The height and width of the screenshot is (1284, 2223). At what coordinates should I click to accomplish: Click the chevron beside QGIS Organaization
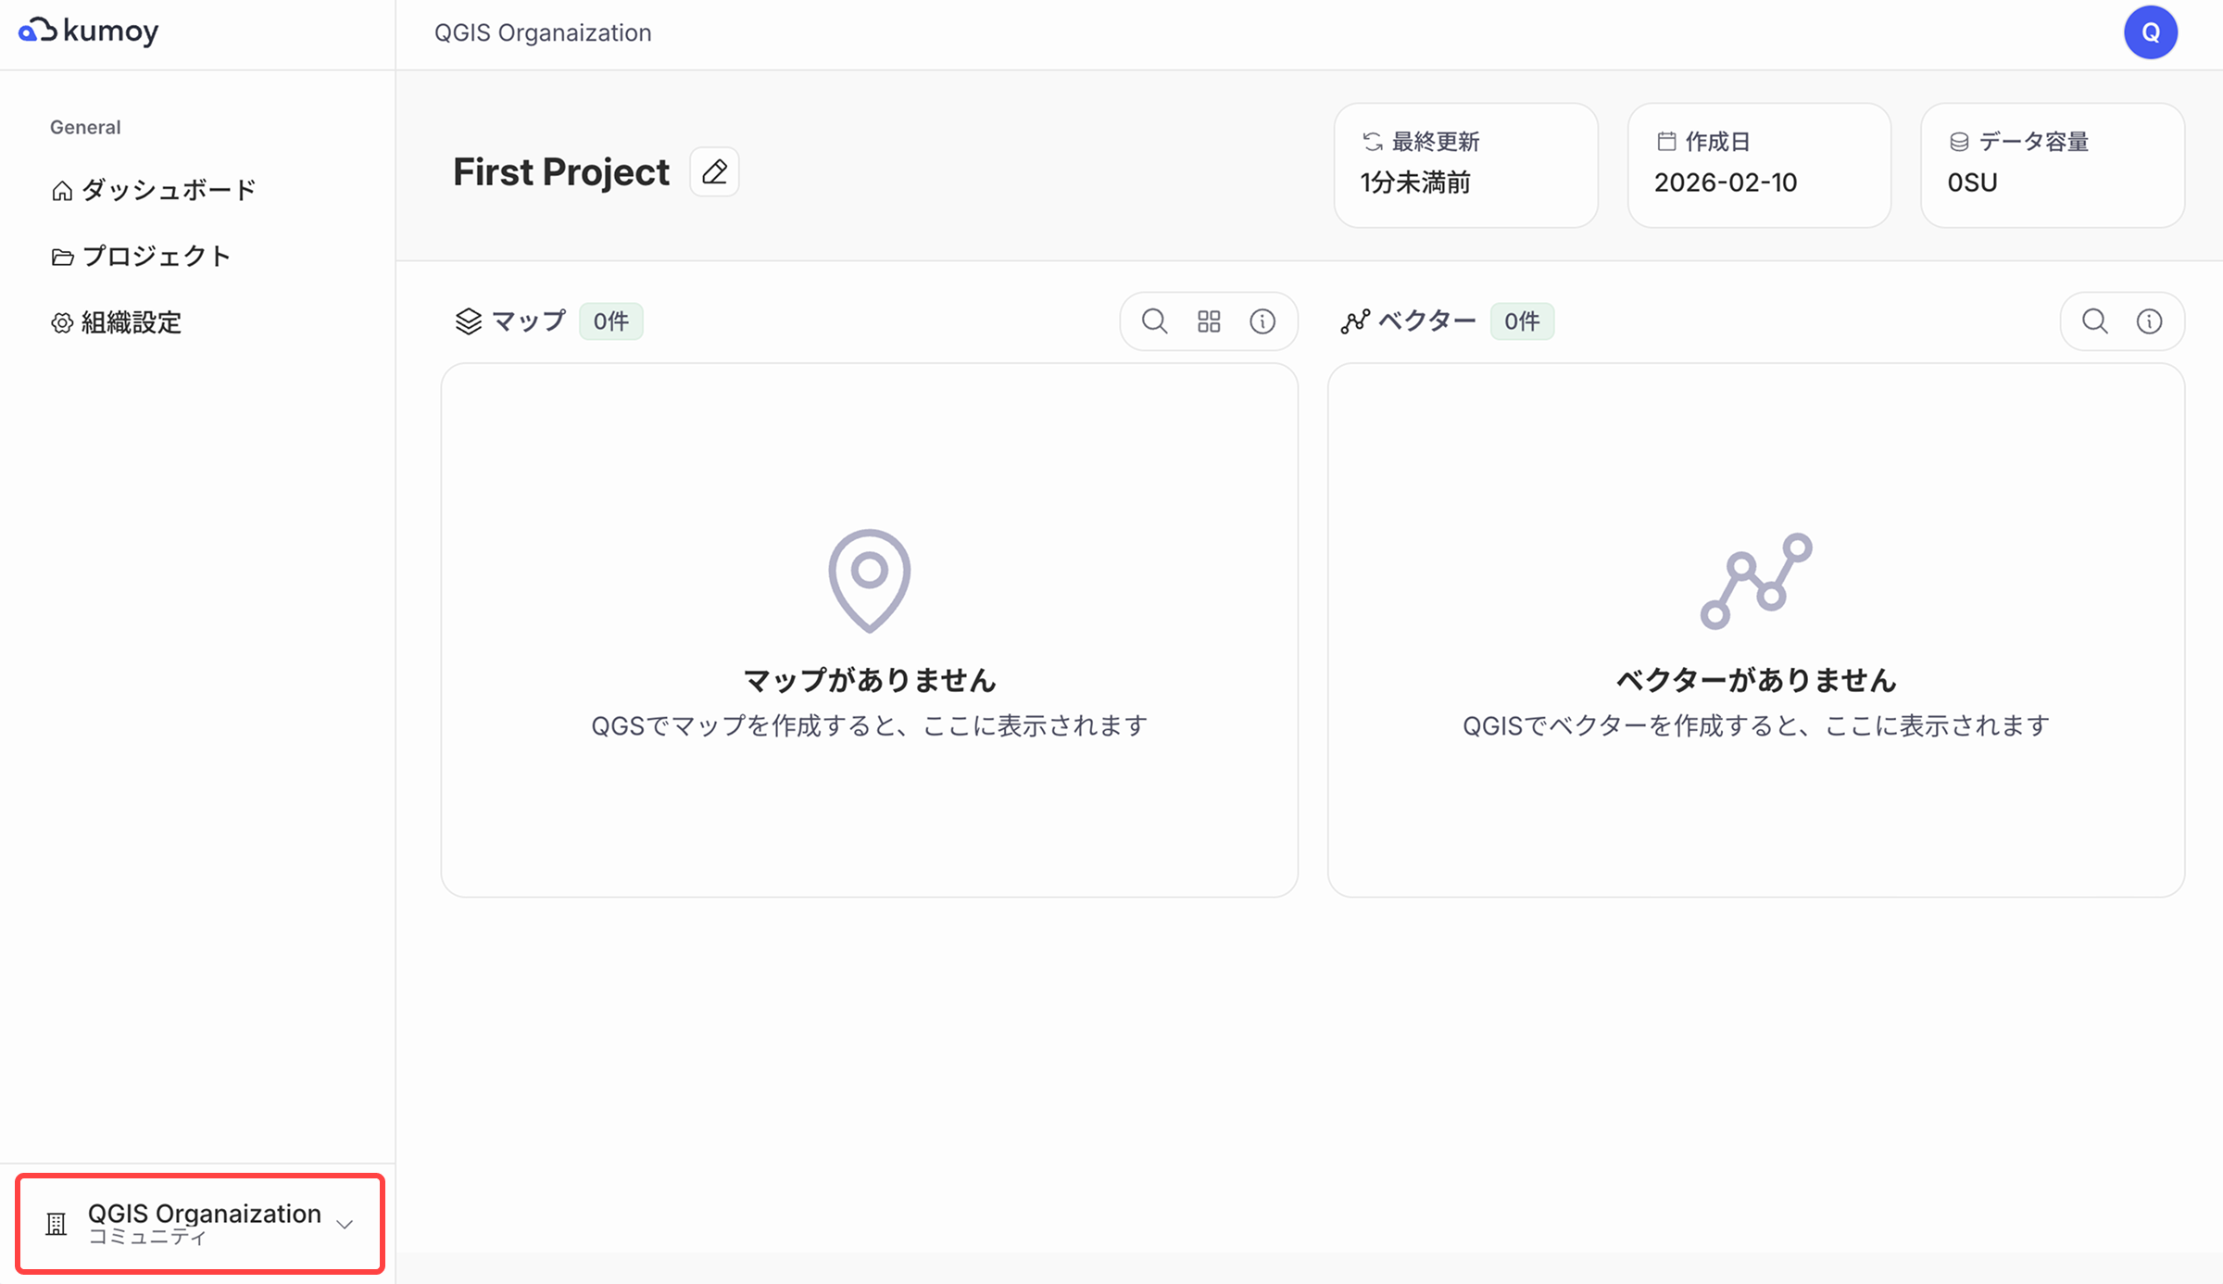pyautogui.click(x=345, y=1225)
